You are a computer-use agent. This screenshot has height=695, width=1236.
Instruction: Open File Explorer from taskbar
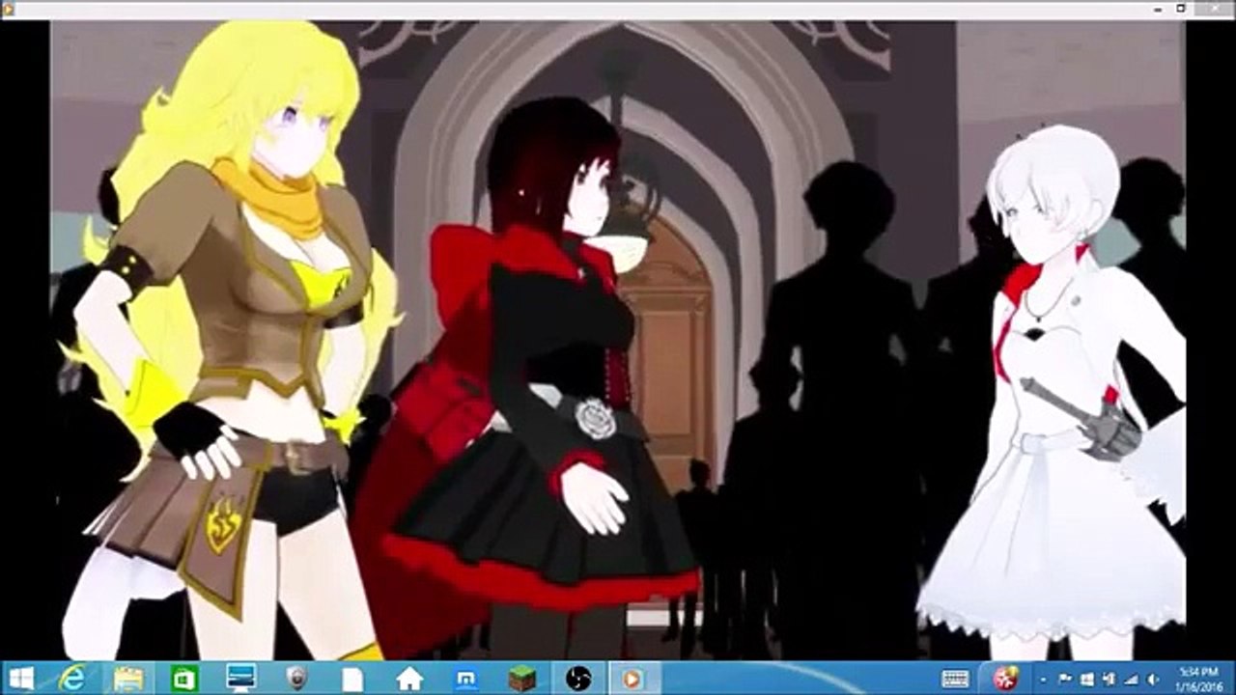127,679
